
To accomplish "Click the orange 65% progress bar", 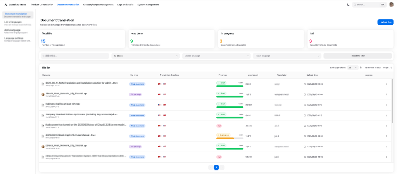I will click(x=225, y=138).
